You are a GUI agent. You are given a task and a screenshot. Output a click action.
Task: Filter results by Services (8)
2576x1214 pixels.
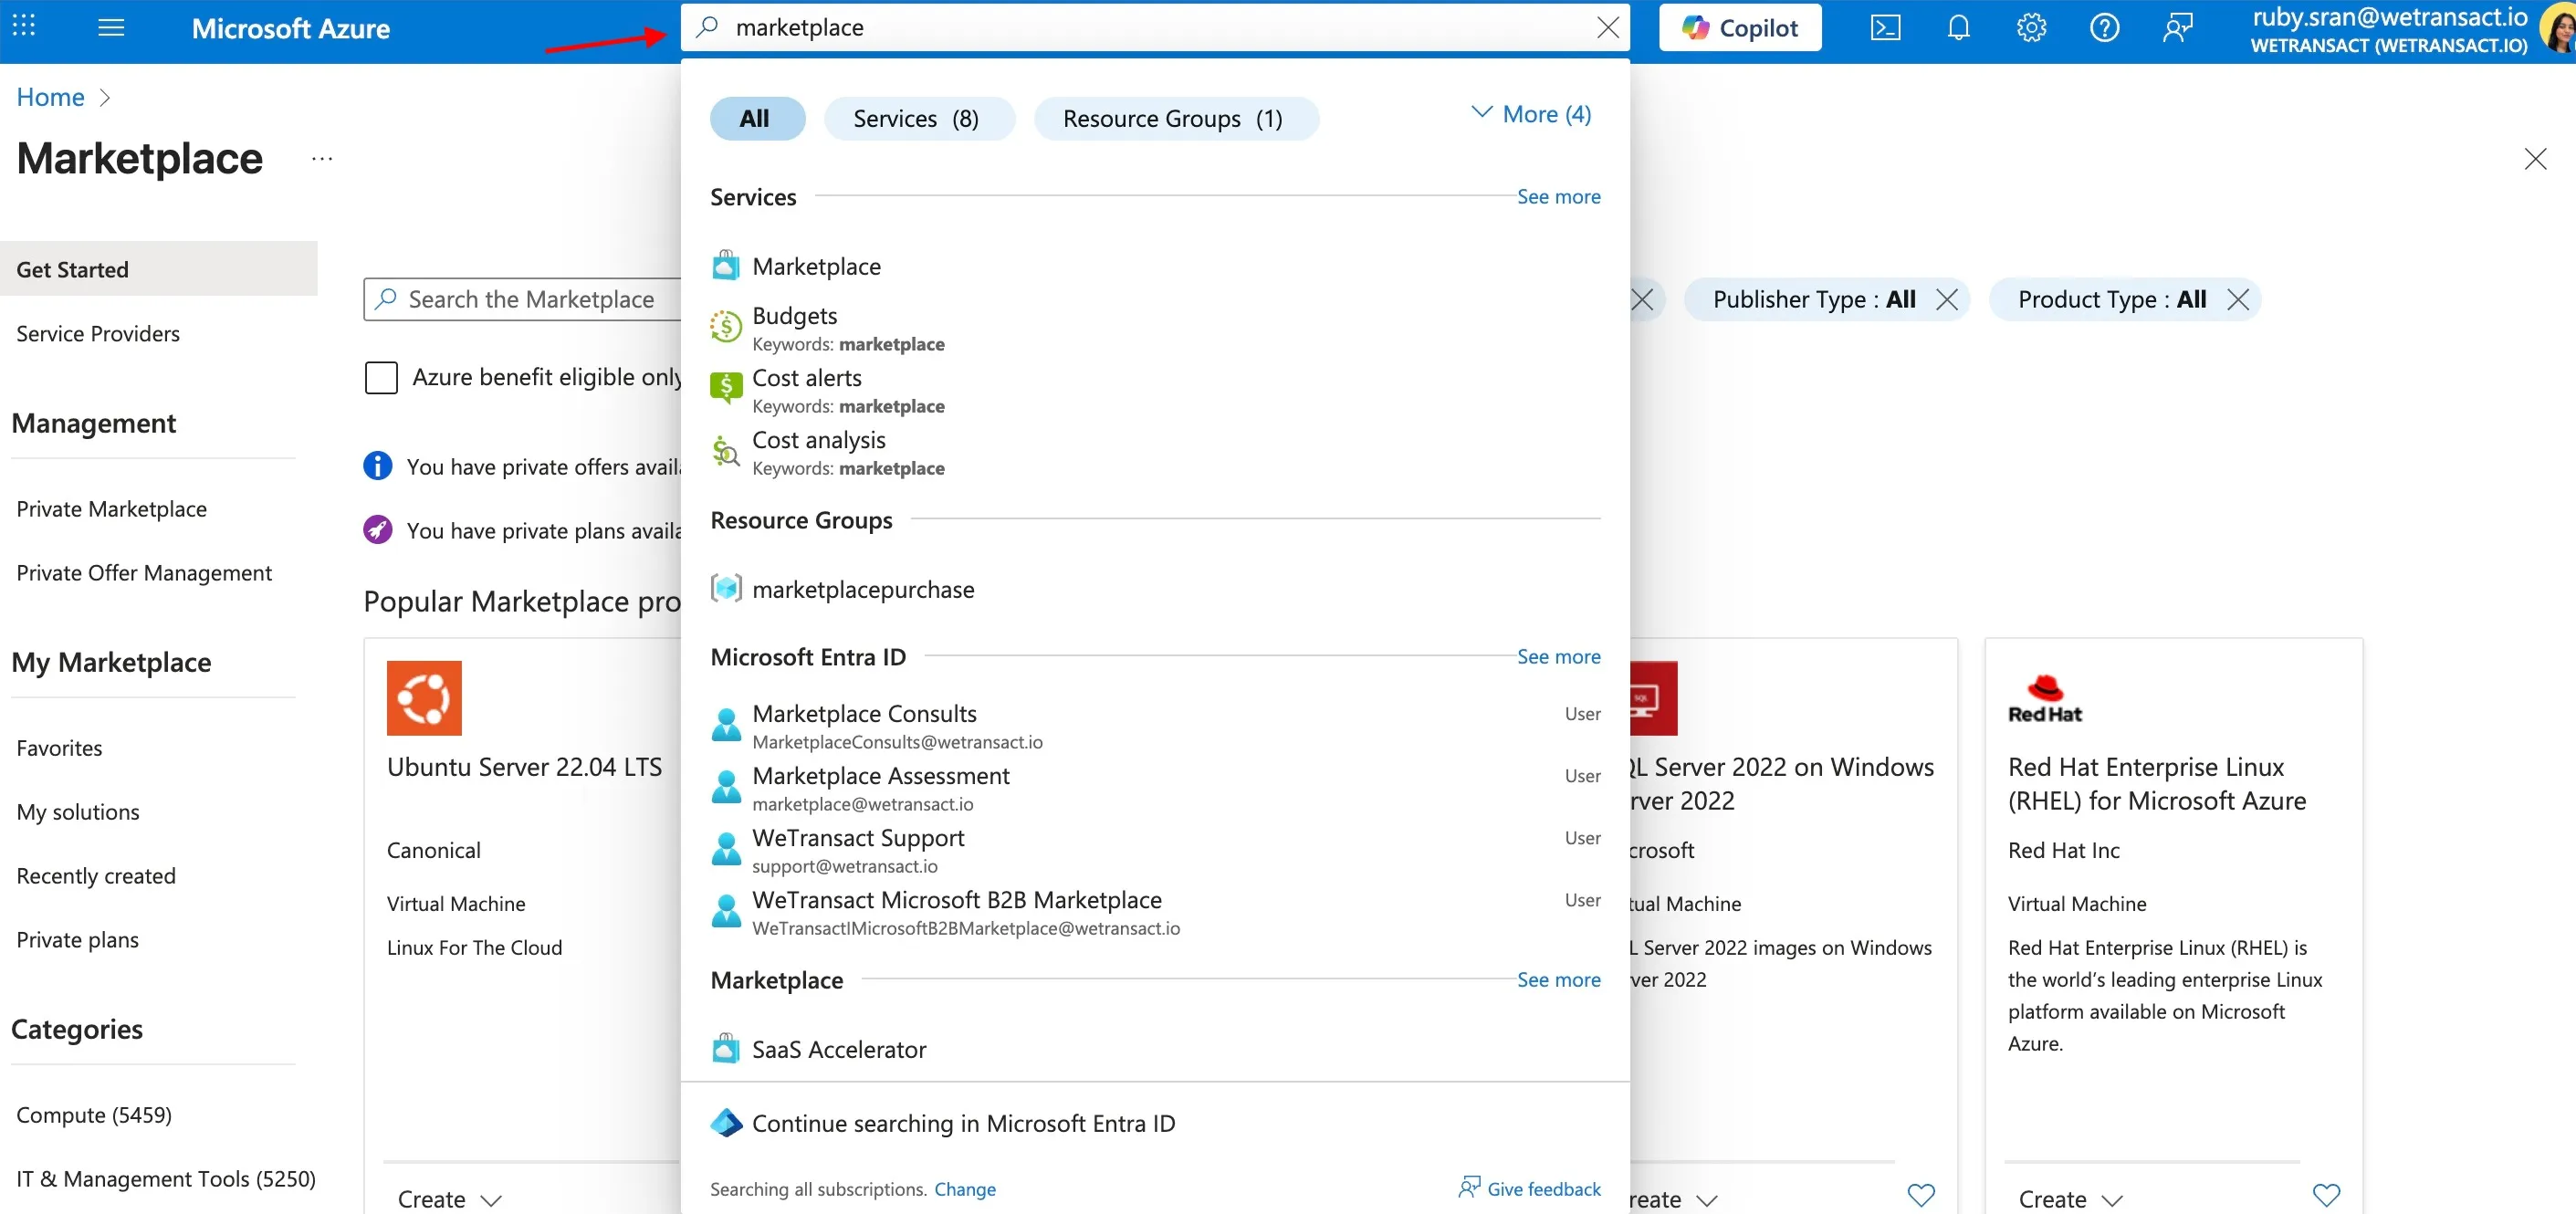pos(918,118)
